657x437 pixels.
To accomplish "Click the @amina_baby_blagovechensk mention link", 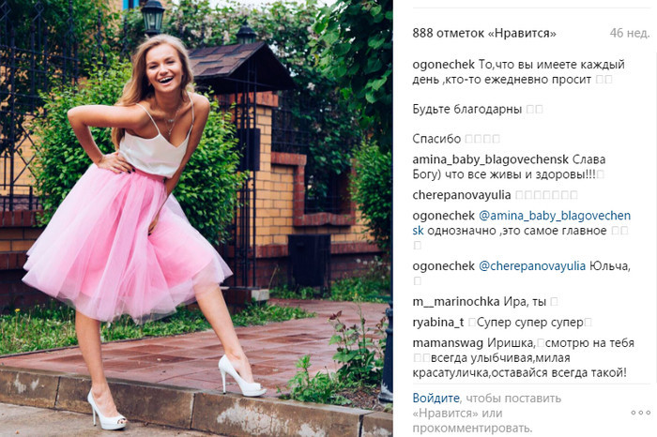I will coord(522,223).
